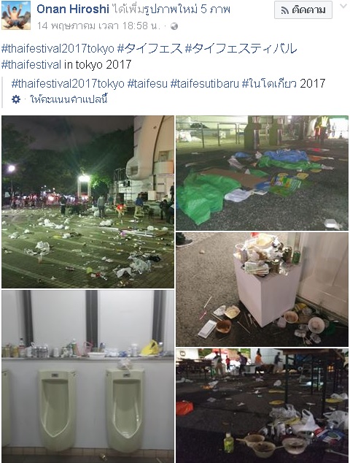
Task: Click the globe public privacy icon
Action: 174,26
